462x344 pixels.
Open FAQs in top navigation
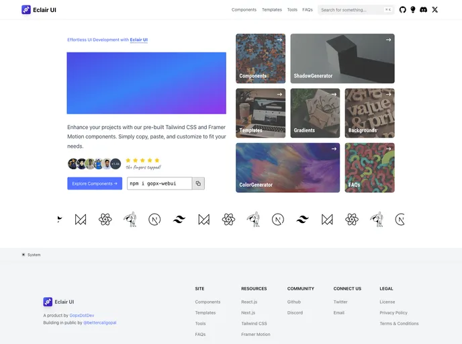click(x=308, y=9)
